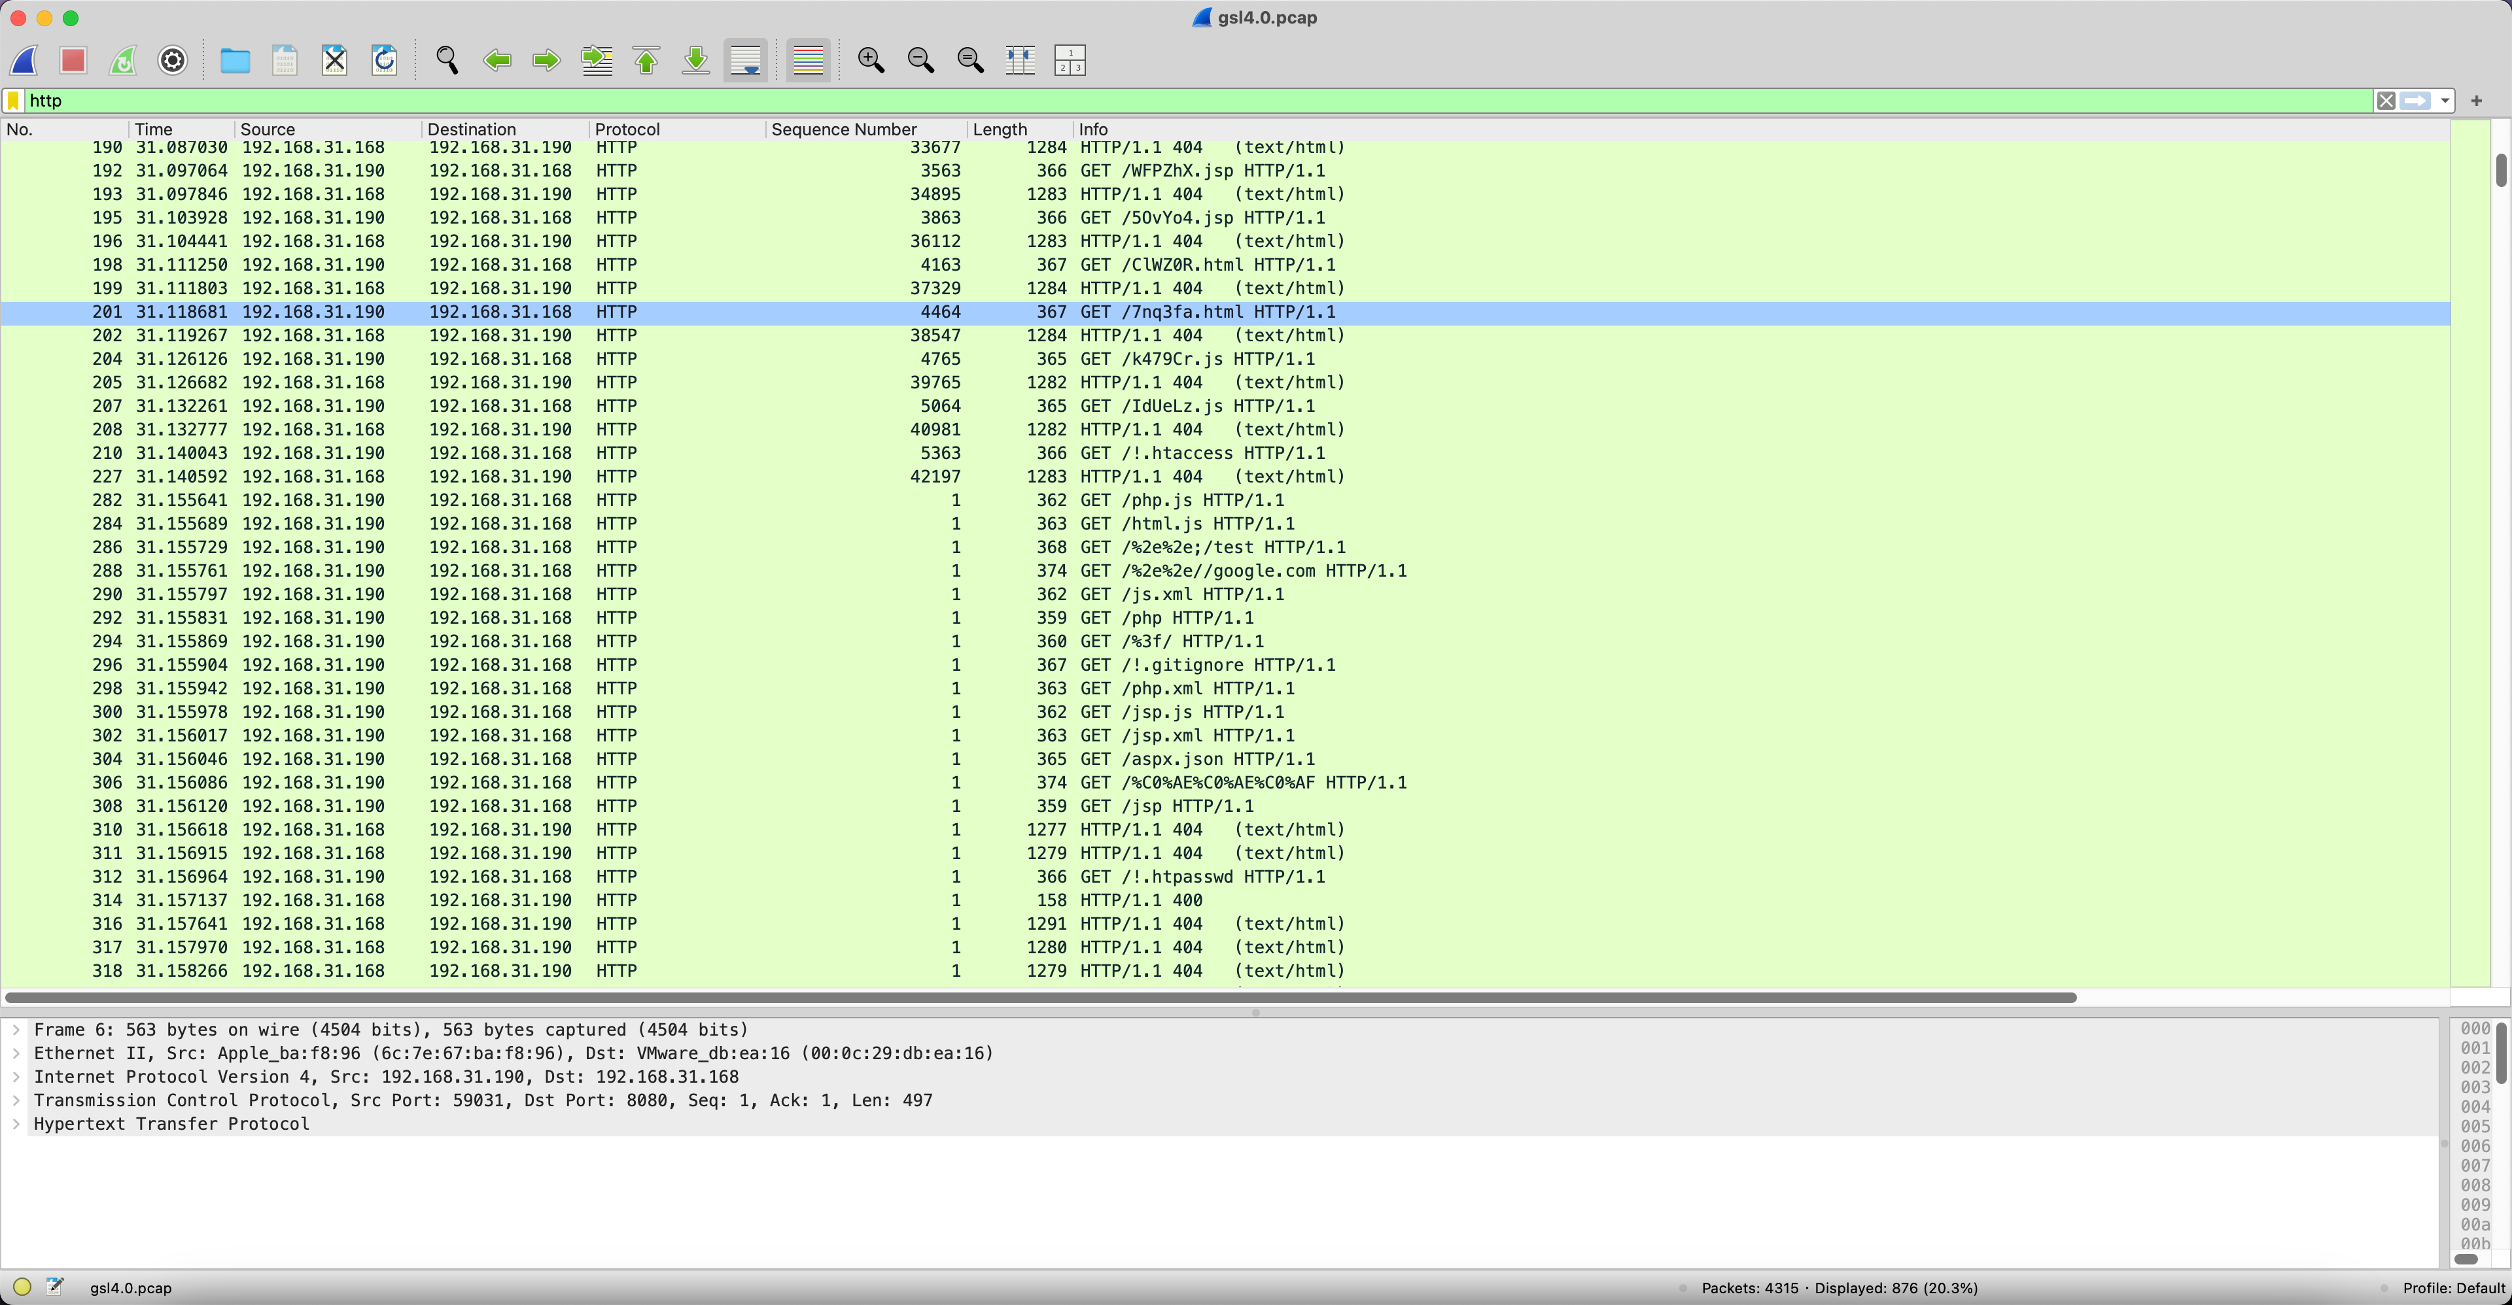
Task: Sort by Sequence Number column header
Action: pos(867,129)
